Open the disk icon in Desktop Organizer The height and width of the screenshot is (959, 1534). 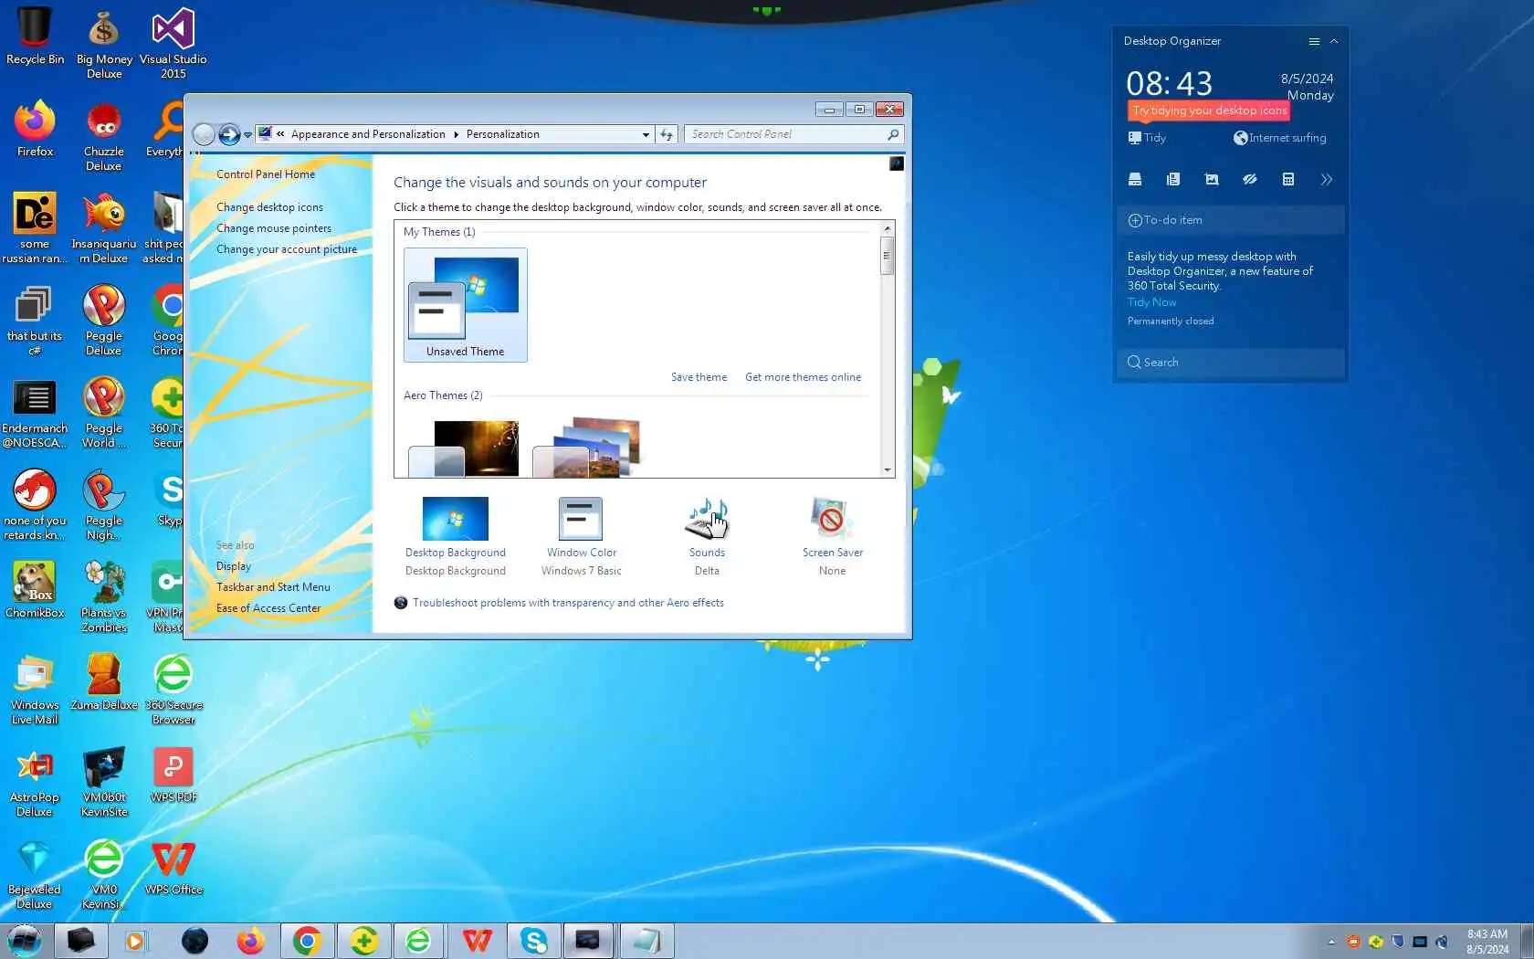point(1135,179)
